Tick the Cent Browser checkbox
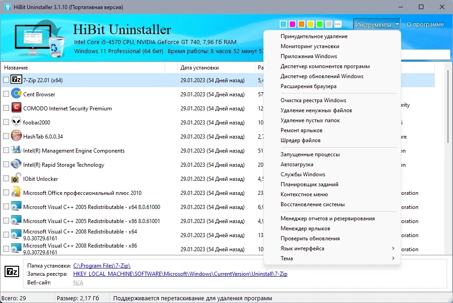The image size is (453, 303). pyautogui.click(x=6, y=94)
